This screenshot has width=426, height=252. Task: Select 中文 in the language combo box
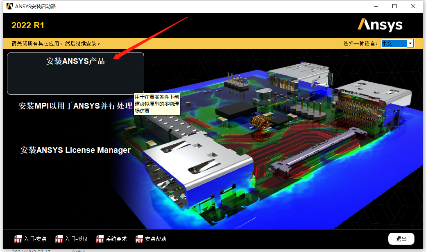coord(387,43)
